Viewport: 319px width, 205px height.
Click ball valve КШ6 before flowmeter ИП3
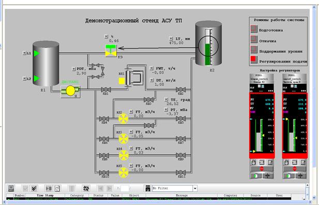(104, 139)
